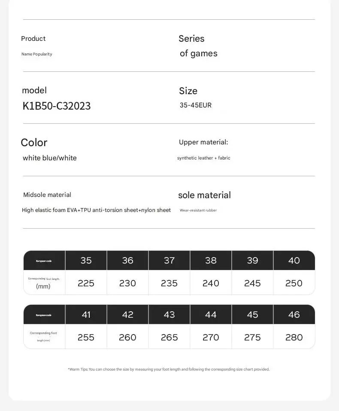This screenshot has width=339, height=411.
Task: Select size 35 in the chart header
Action: 86,260
